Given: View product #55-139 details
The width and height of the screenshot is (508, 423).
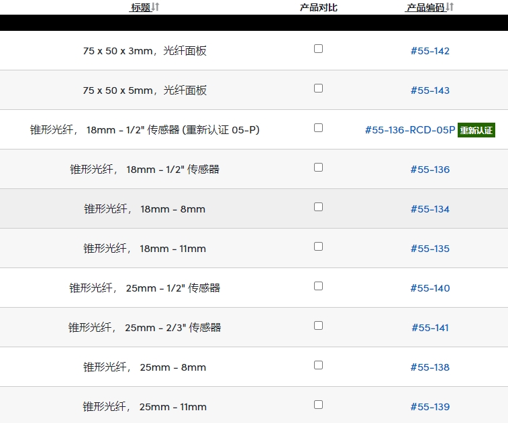Looking at the screenshot, I should click(430, 407).
